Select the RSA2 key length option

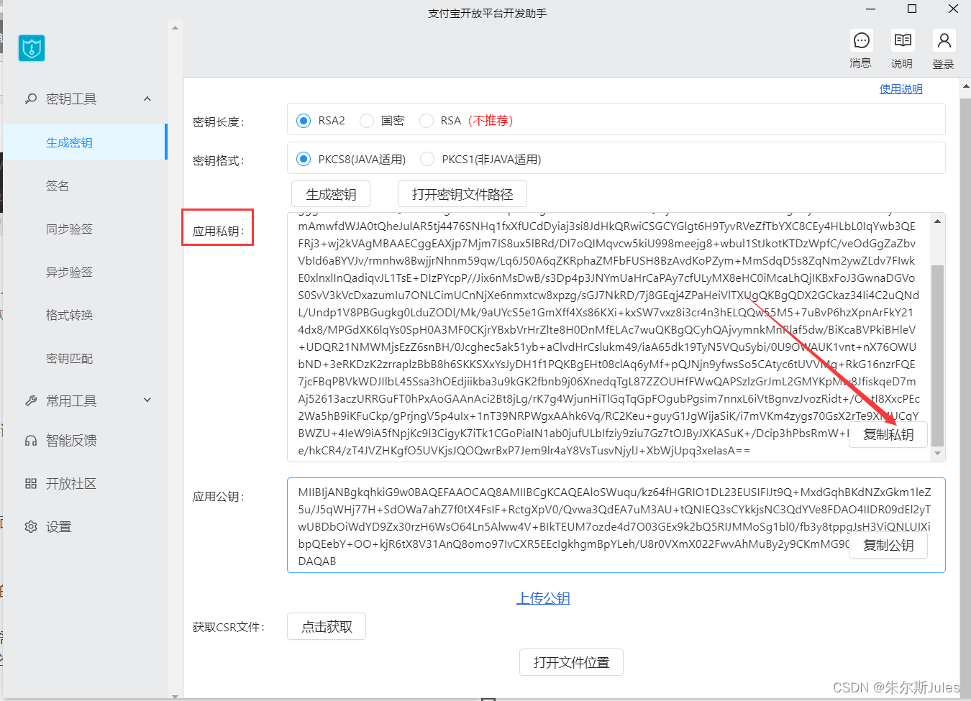point(304,120)
